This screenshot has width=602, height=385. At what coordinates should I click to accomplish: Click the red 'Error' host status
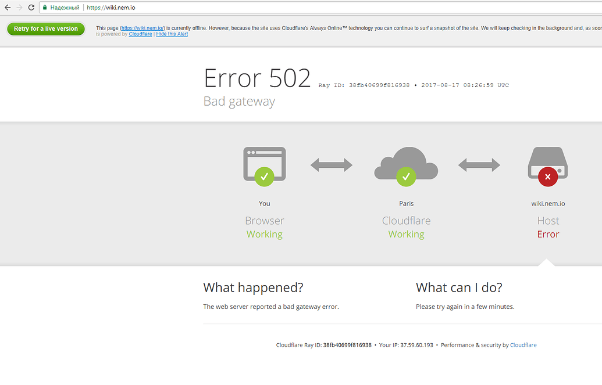(548, 234)
